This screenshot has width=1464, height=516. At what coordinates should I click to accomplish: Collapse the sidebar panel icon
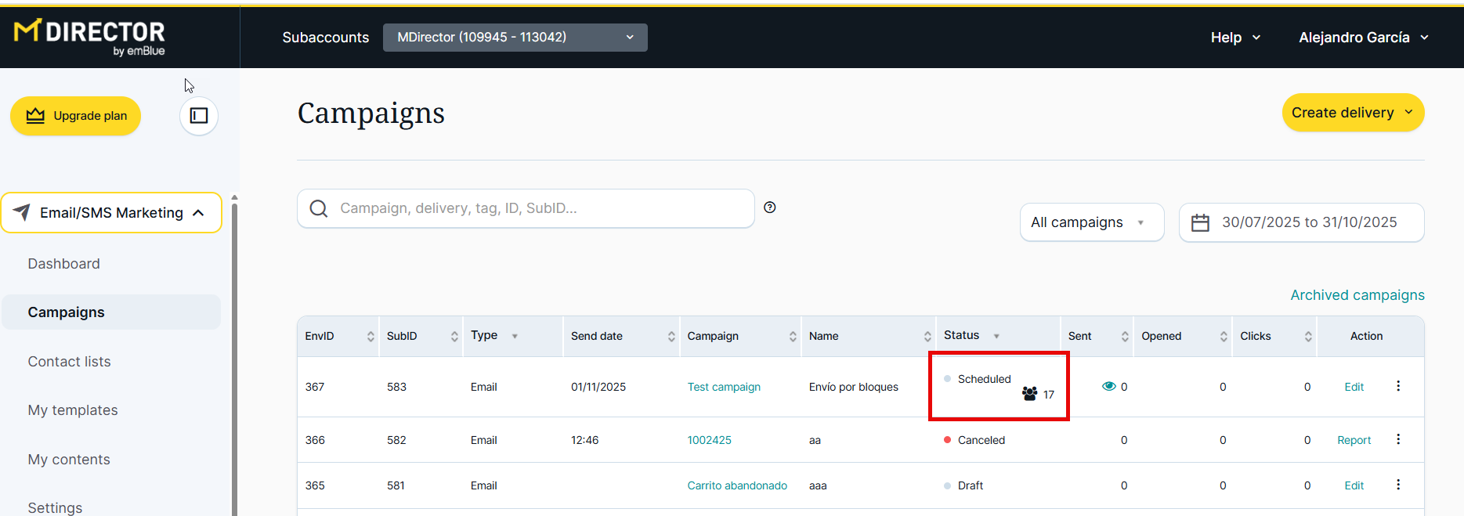click(199, 116)
